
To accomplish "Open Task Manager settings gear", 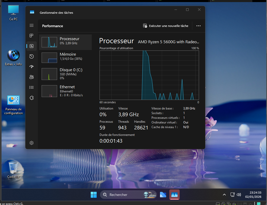I will [32, 143].
